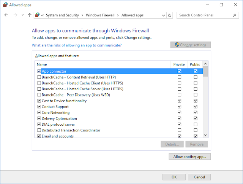Viewport: 243px width, 184px height.
Task: Select the Delivery Optimization row text
Action: click(x=59, y=118)
